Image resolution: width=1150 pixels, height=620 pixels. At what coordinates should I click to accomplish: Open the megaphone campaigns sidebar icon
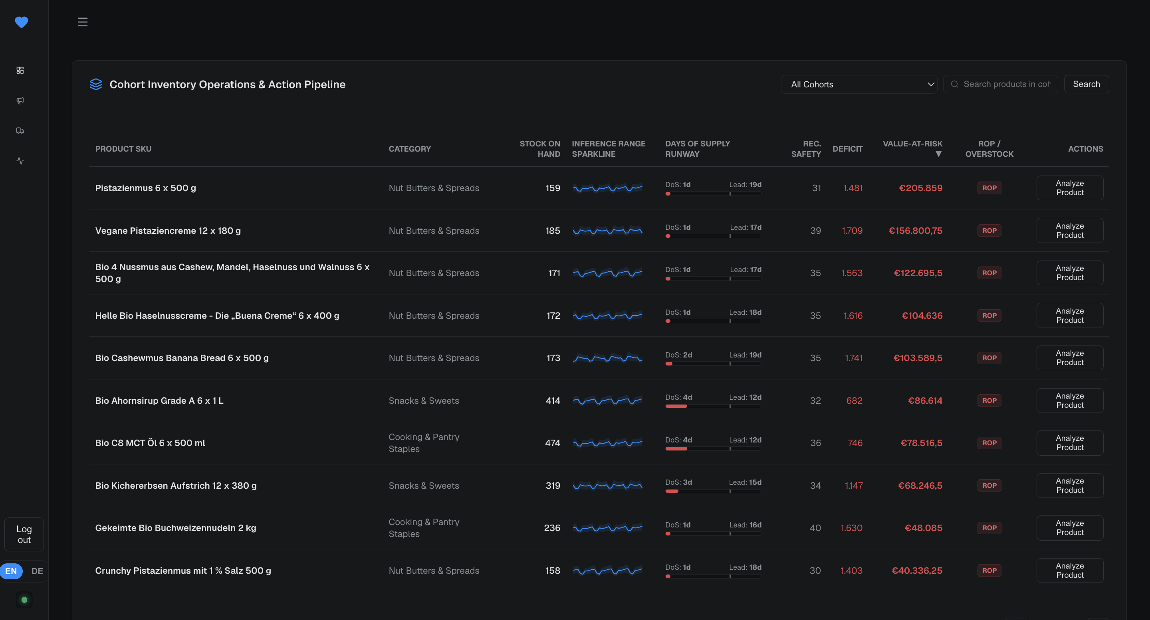20,101
